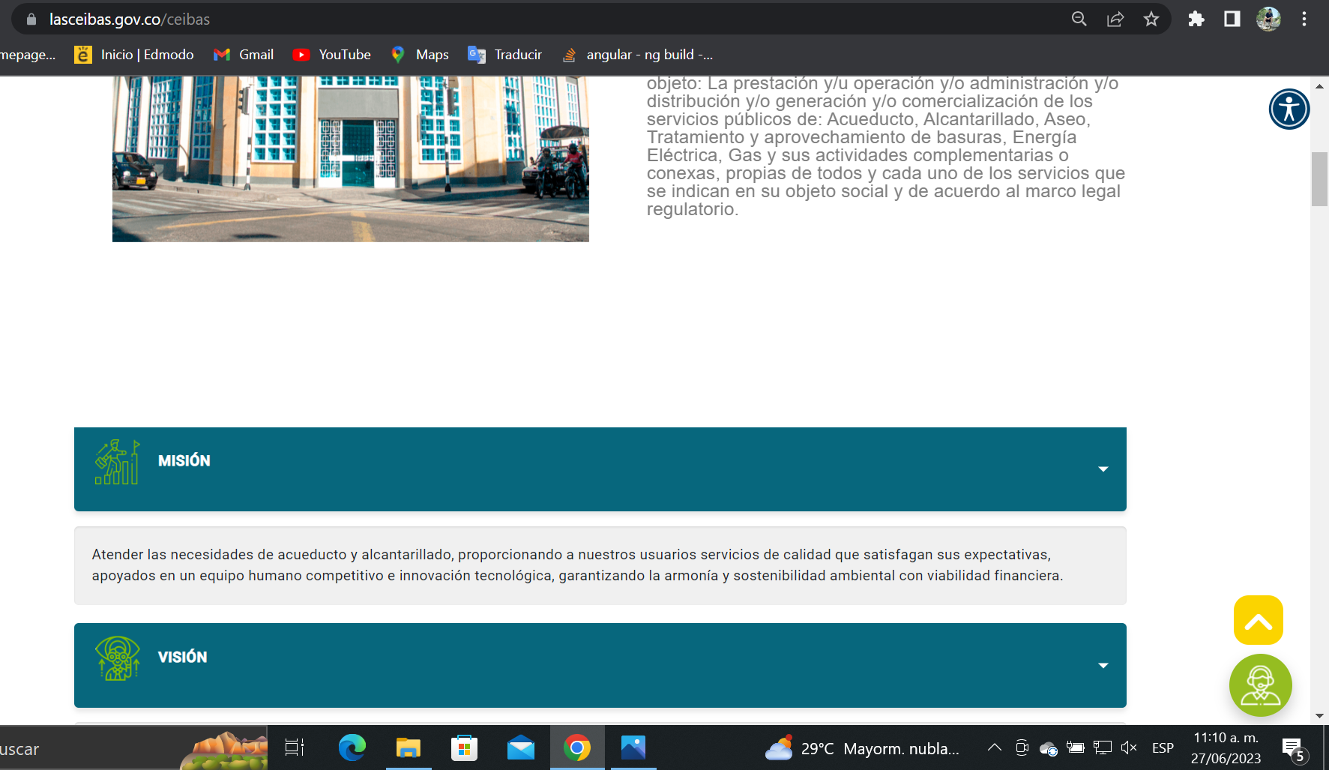Click the share page icon in address bar
This screenshot has height=770, width=1329.
tap(1115, 19)
